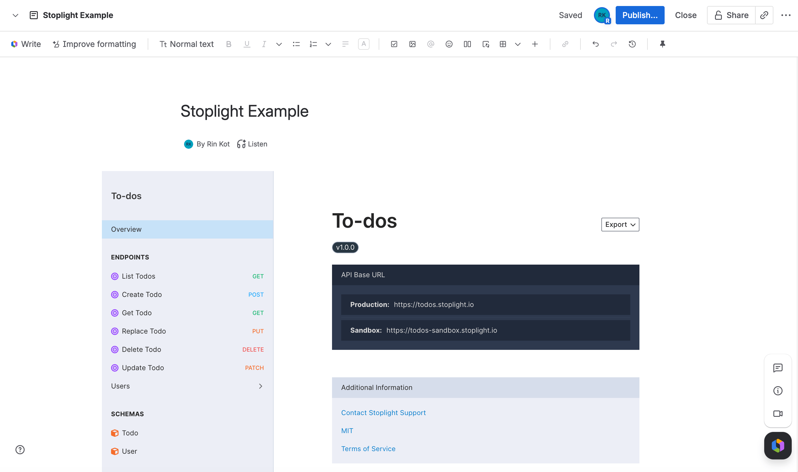Insert a table
798x472 pixels.
503,44
